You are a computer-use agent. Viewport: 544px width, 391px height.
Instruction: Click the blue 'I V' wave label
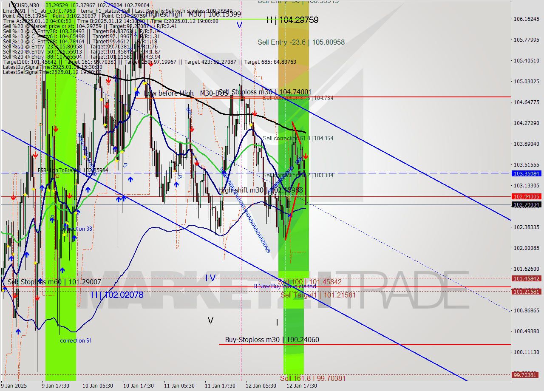click(x=210, y=278)
